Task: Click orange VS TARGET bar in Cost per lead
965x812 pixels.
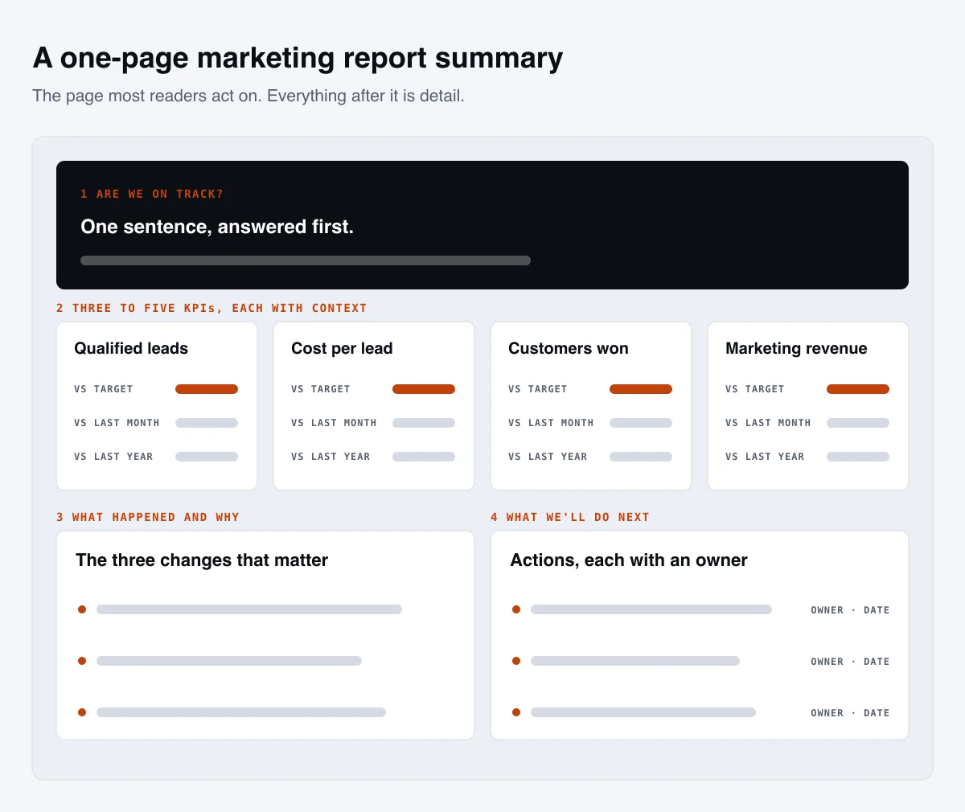Action: (424, 389)
